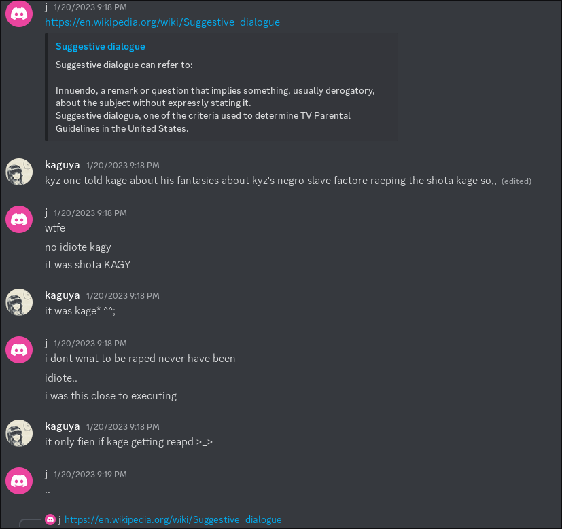
Task: Open the Suggestive dialogue embed title
Action: pyautogui.click(x=101, y=47)
